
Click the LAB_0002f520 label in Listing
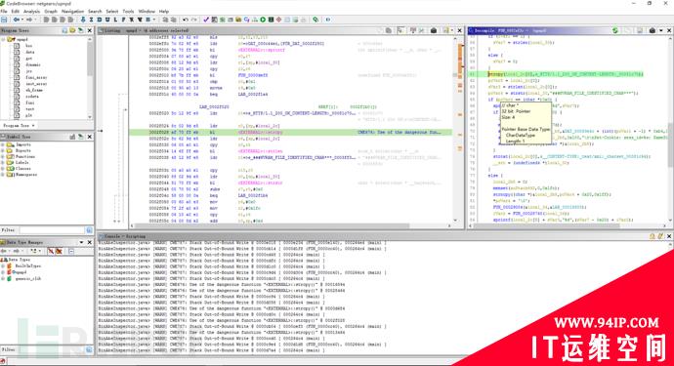pyautogui.click(x=214, y=106)
